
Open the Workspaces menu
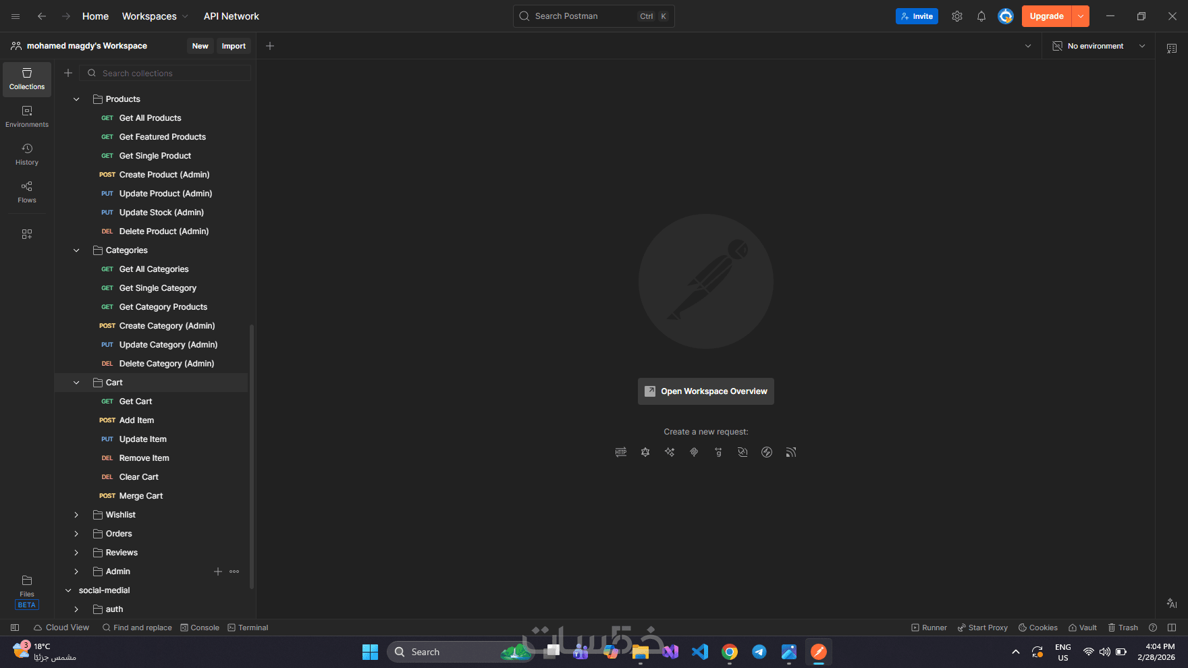click(155, 16)
